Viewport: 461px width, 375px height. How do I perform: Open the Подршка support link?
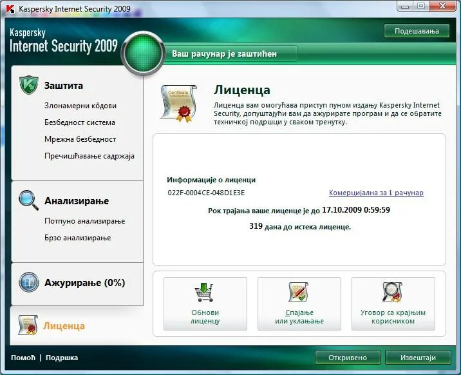(62, 358)
